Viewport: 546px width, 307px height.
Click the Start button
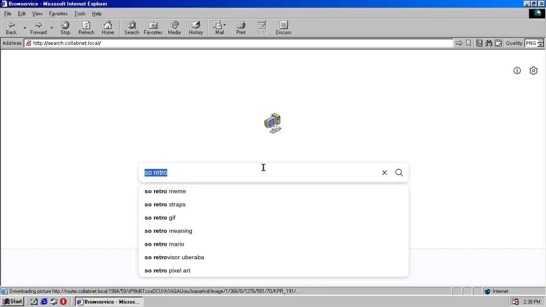coord(12,301)
